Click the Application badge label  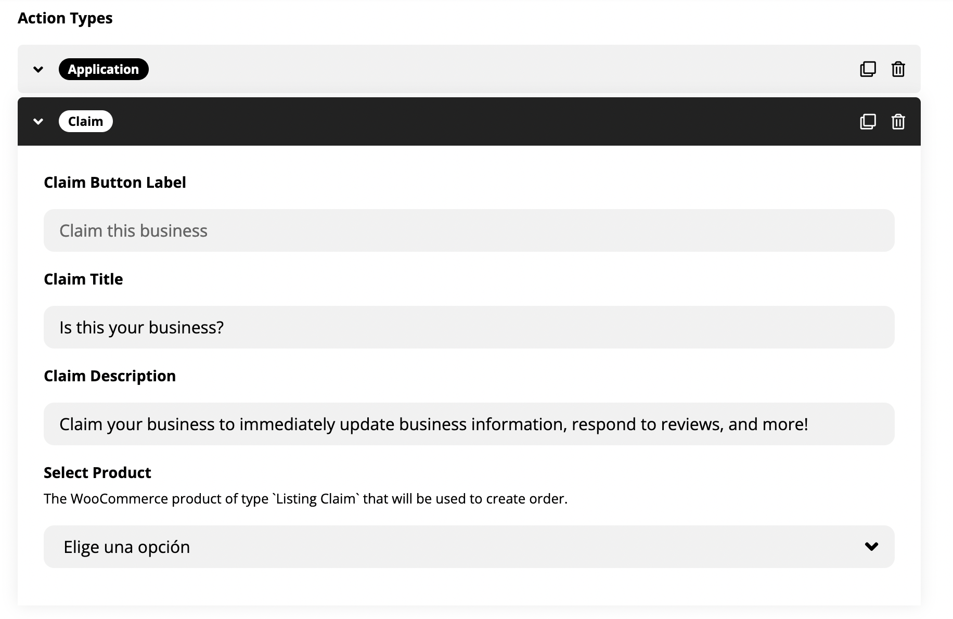pos(104,69)
